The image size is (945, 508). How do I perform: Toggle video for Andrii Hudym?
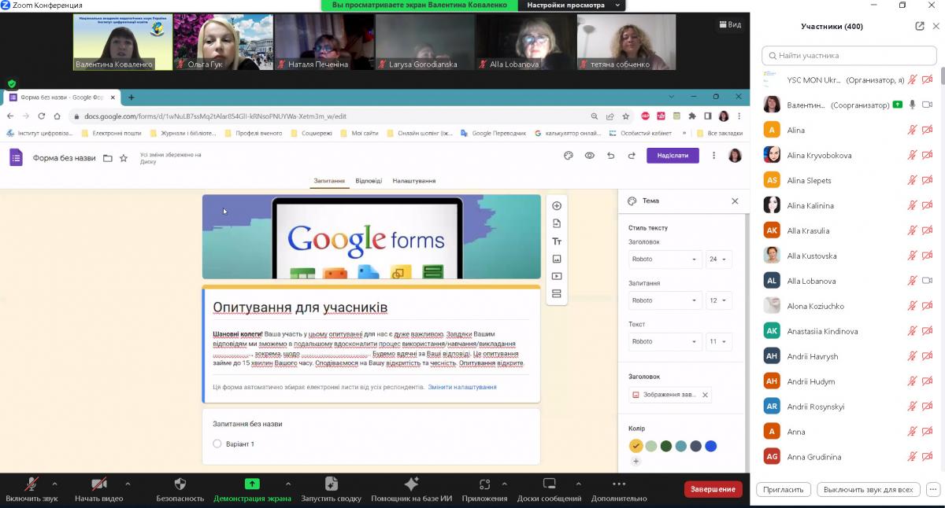pyautogui.click(x=928, y=381)
